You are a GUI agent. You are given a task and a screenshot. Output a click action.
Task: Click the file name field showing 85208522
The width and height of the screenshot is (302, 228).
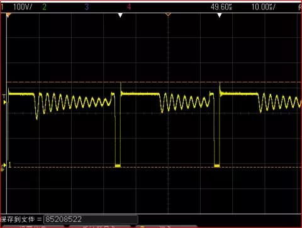point(91,219)
